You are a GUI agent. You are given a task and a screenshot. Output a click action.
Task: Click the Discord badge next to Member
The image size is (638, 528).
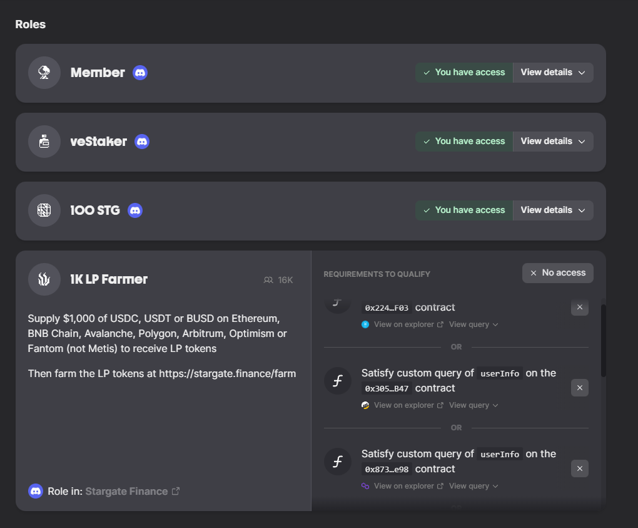pyautogui.click(x=140, y=73)
